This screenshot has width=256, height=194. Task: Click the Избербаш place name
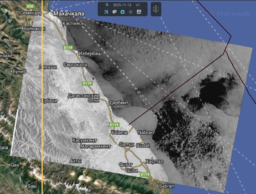pyautogui.click(x=90, y=53)
